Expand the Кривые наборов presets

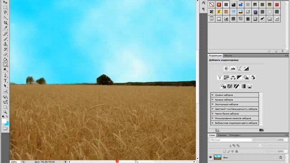(x=213, y=100)
